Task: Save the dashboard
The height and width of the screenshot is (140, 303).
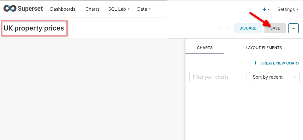Action: click(x=275, y=28)
